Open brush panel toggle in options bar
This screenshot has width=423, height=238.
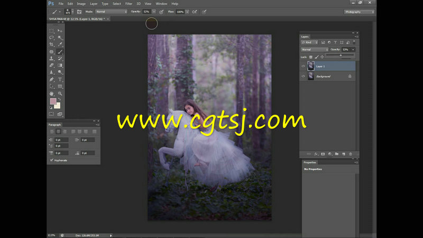pos(79,12)
